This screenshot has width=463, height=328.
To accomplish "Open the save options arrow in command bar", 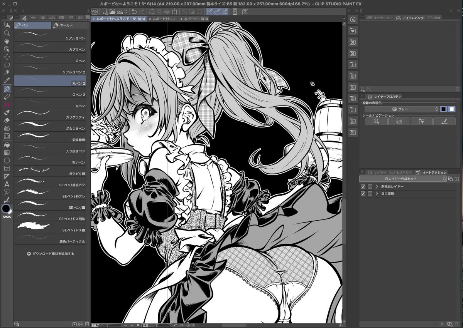I will pyautogui.click(x=126, y=11).
